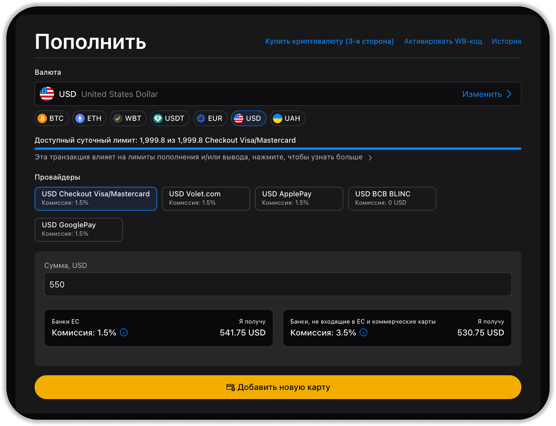Click the Сумма, USD input field

click(278, 284)
